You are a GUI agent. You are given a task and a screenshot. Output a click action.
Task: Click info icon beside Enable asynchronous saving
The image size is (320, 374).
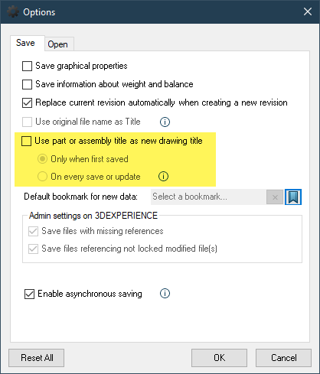click(x=165, y=294)
